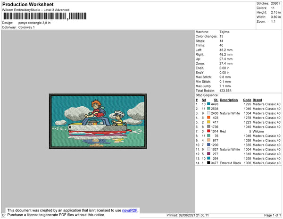Click the code '1335' in stop 10
This screenshot has height=219, width=283.
point(248,145)
